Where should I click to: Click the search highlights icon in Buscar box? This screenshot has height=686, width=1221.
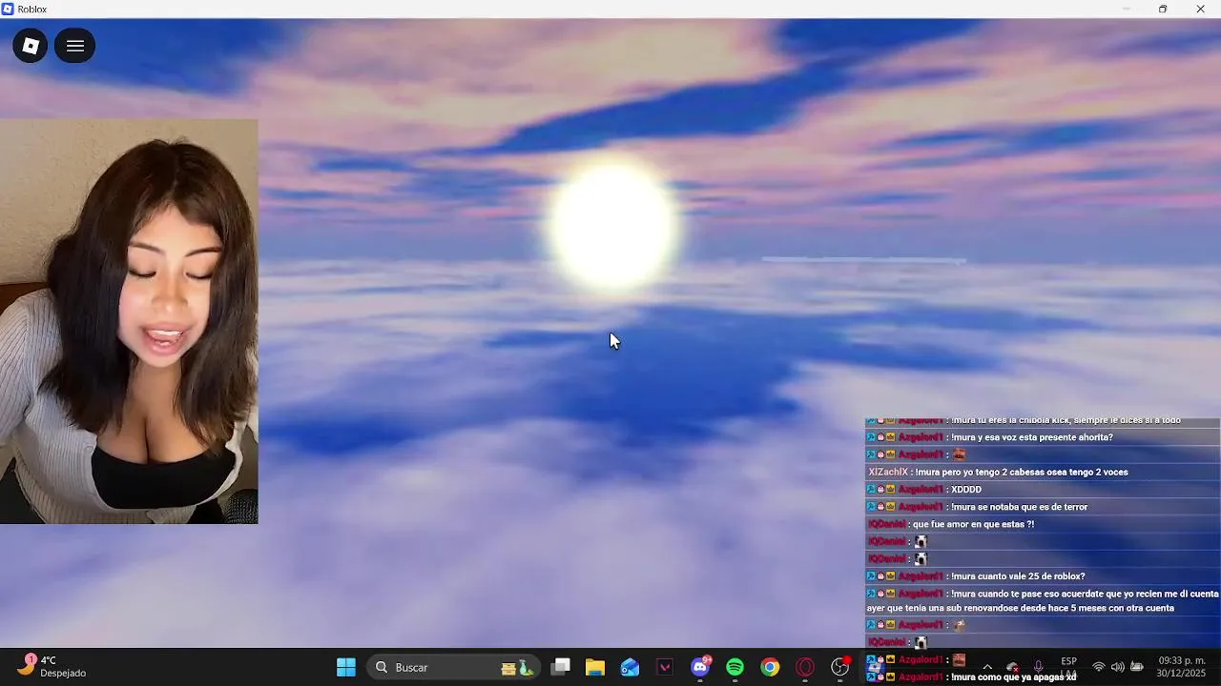point(518,667)
